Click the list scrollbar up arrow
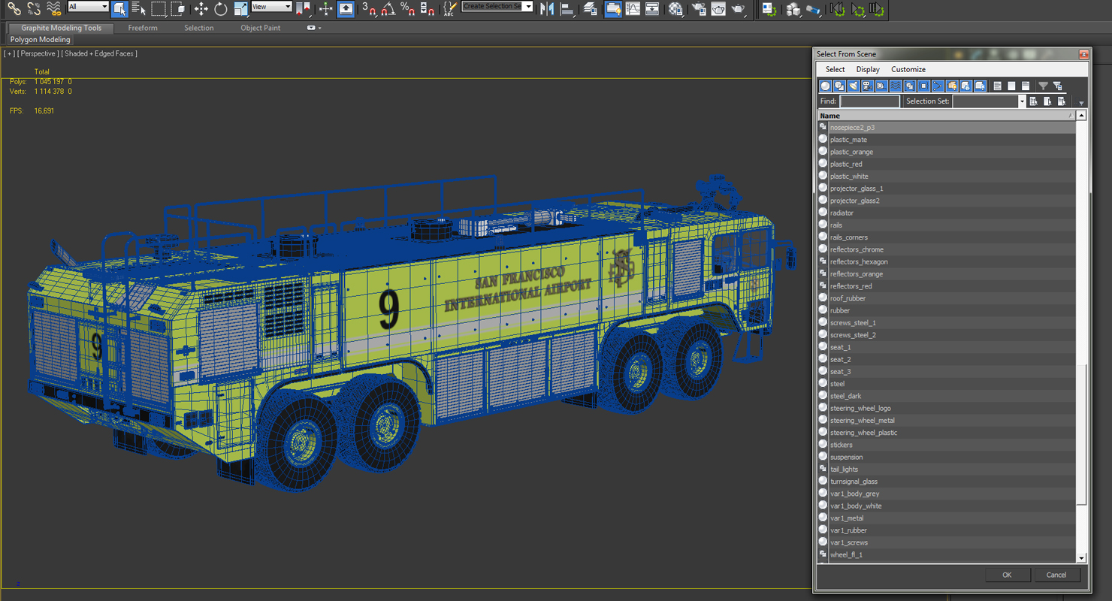 [1081, 116]
